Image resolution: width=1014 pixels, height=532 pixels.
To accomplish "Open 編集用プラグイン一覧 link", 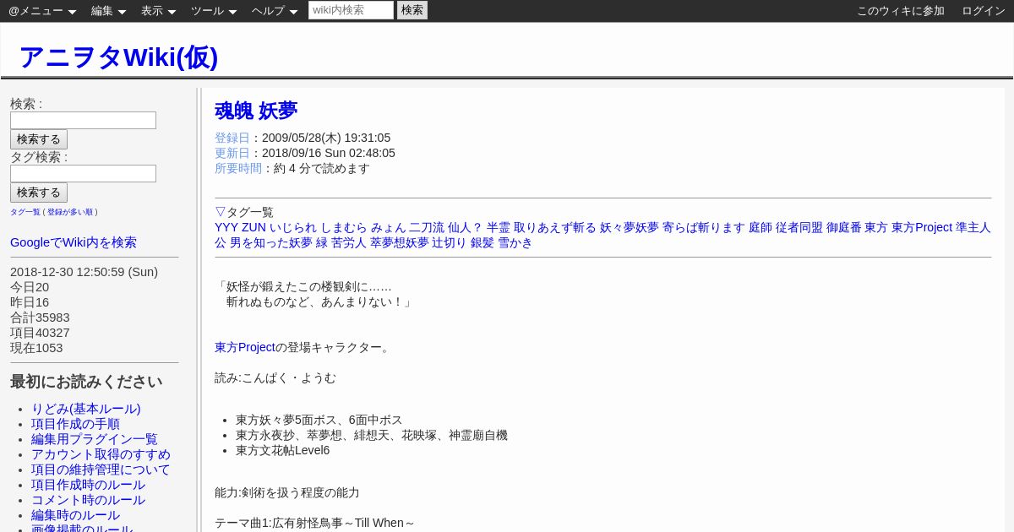I will click(x=95, y=439).
